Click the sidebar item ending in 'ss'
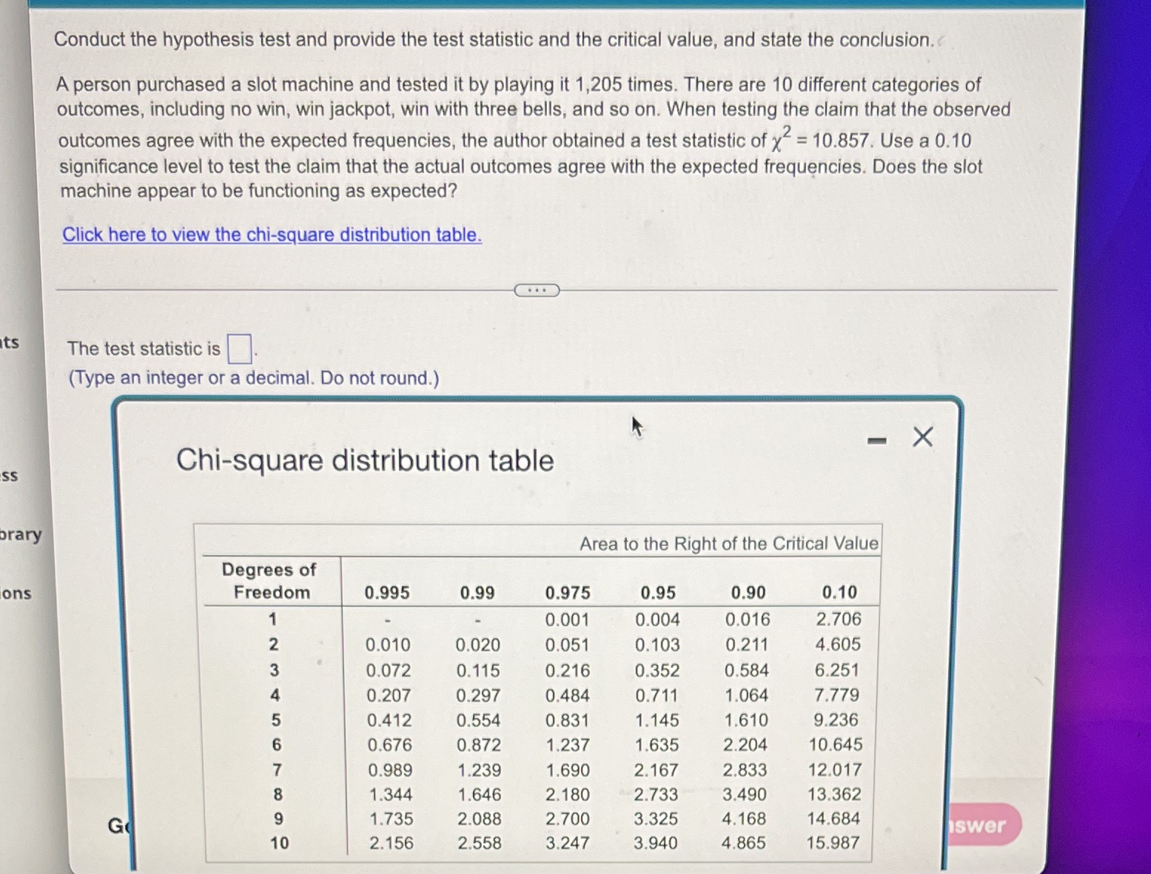This screenshot has width=1151, height=874. pyautogui.click(x=10, y=476)
